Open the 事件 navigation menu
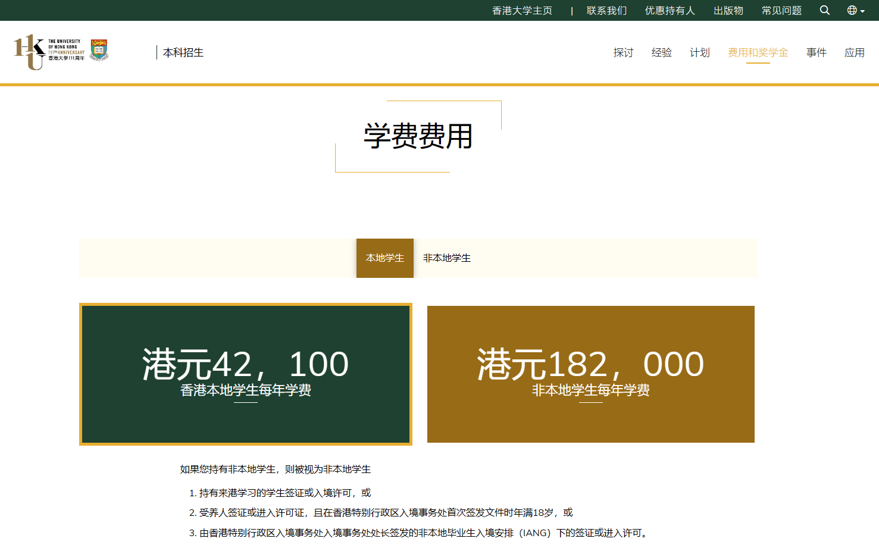This screenshot has height=551, width=879. pyautogui.click(x=816, y=52)
